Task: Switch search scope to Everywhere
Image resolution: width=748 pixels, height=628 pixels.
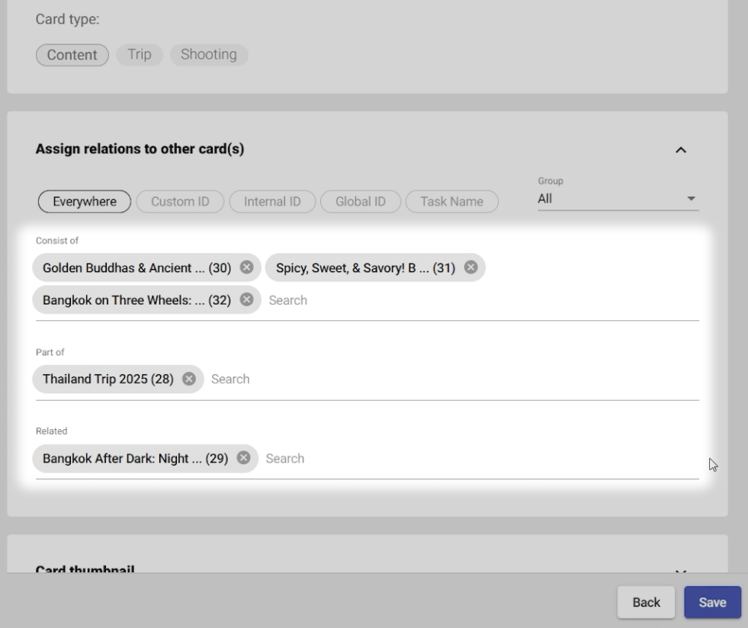Action: (85, 202)
